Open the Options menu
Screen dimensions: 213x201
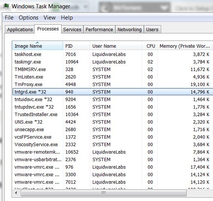tap(29, 18)
